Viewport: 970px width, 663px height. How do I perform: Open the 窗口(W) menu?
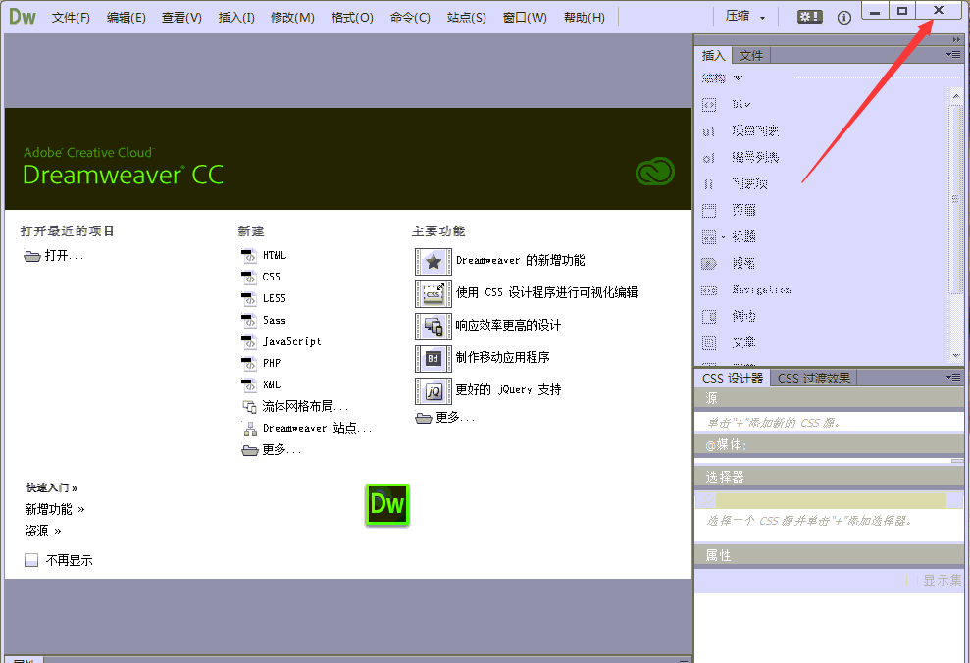(525, 18)
